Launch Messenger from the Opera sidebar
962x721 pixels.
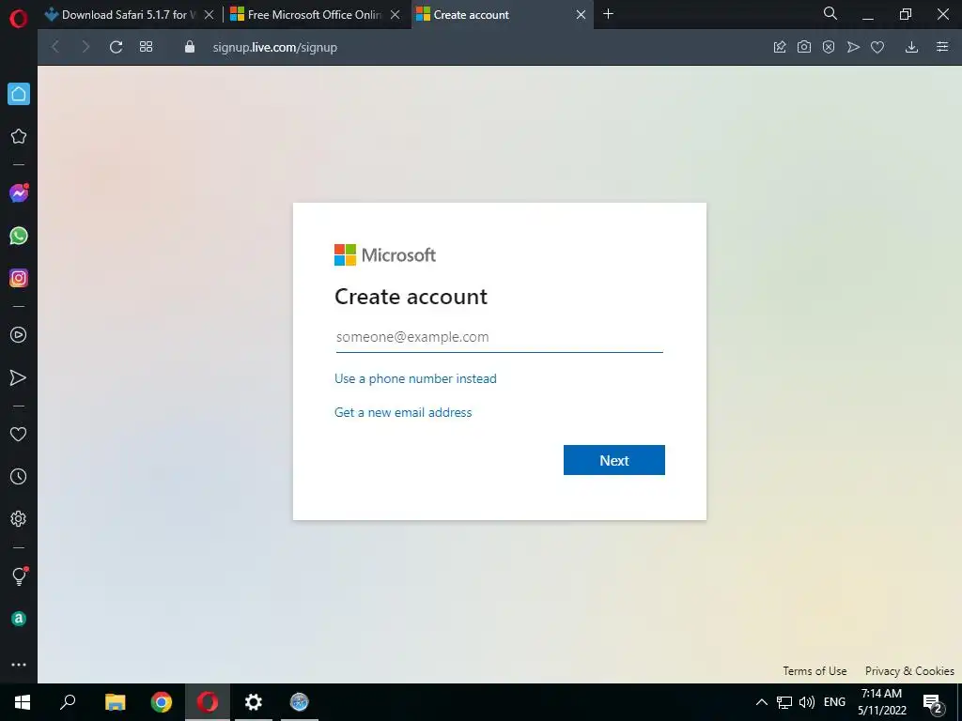click(x=19, y=193)
